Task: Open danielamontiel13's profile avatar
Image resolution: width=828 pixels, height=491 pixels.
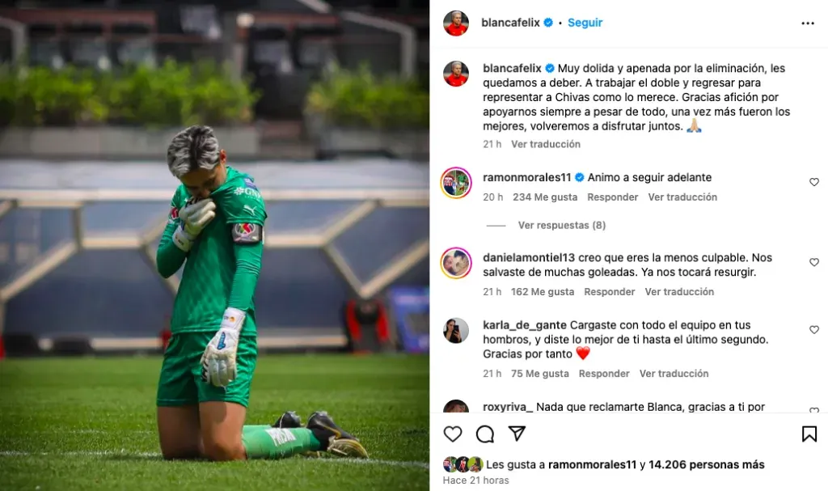Action: click(456, 263)
